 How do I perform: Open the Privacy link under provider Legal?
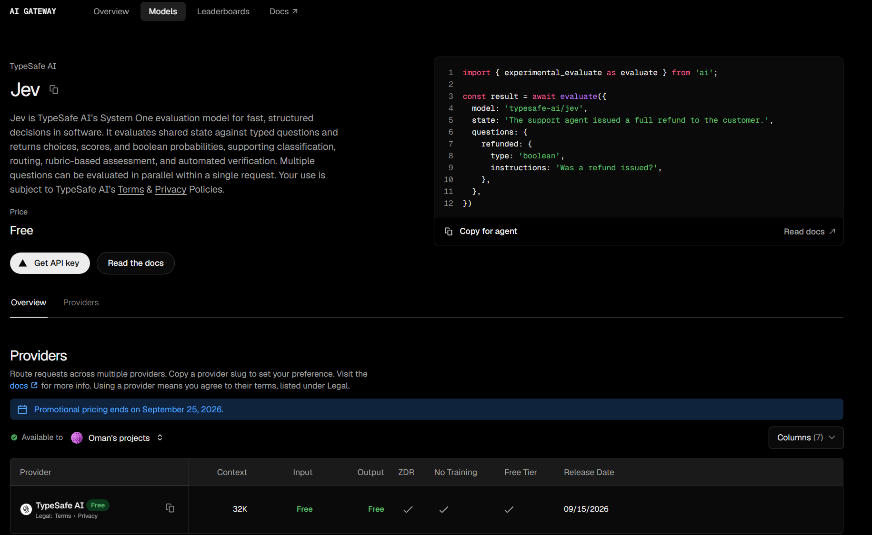click(88, 516)
